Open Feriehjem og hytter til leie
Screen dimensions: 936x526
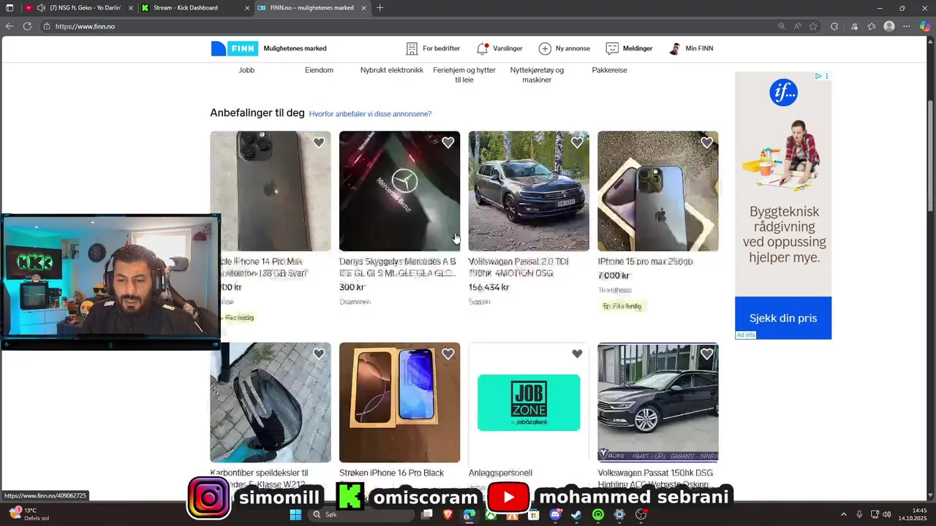coord(464,75)
